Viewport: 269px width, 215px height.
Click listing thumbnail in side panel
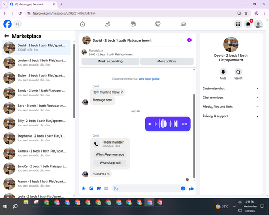(x=231, y=44)
